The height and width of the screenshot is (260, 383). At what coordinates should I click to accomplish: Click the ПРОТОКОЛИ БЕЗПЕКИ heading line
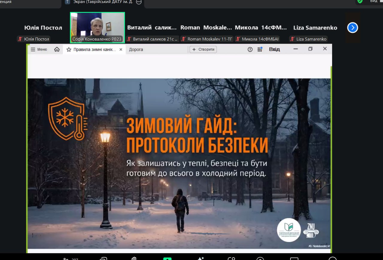tap(197, 145)
